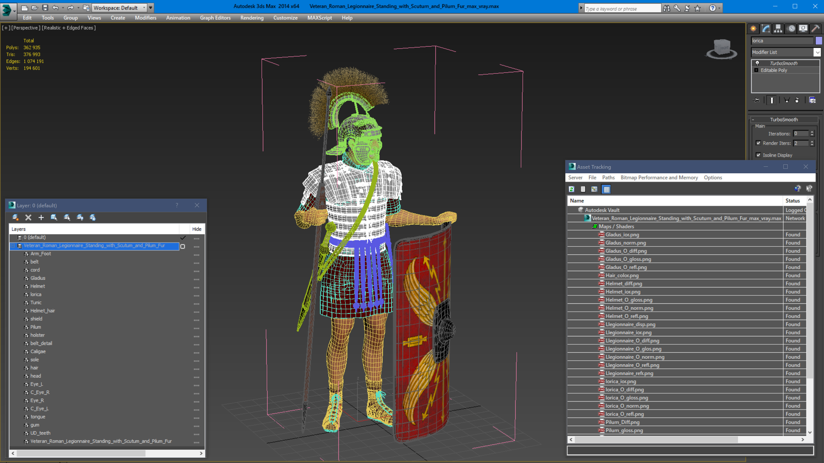Click the Asset Tracking refresh icon

[571, 189]
